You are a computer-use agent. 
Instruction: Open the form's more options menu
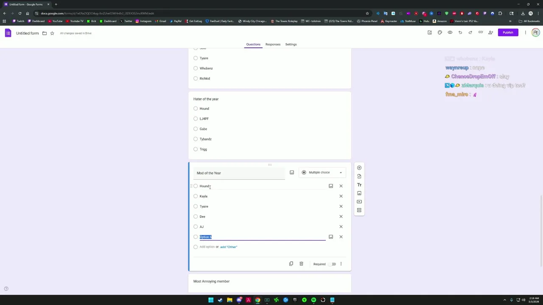525,33
